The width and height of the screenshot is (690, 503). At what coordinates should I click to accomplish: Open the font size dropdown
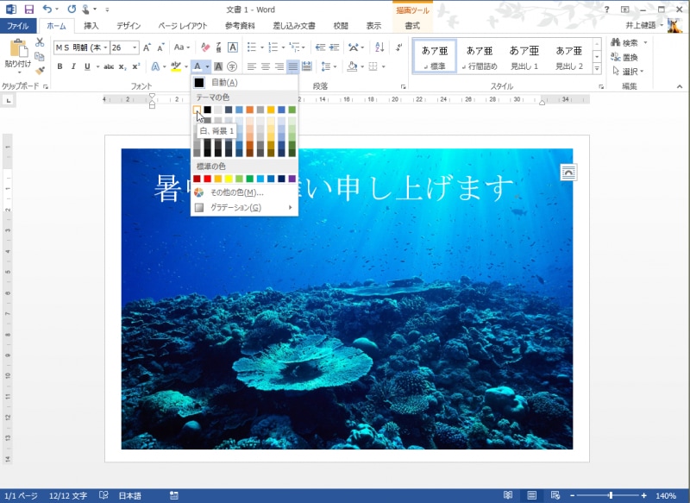(x=134, y=47)
